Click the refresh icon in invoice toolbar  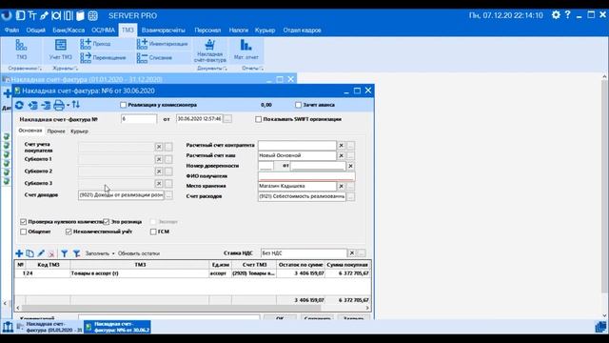(x=19, y=105)
